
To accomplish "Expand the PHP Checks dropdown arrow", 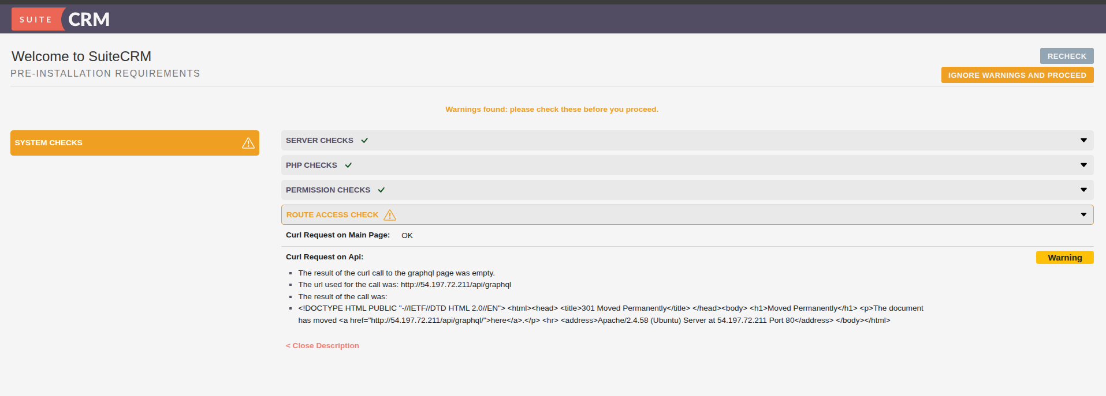I will [1083, 165].
